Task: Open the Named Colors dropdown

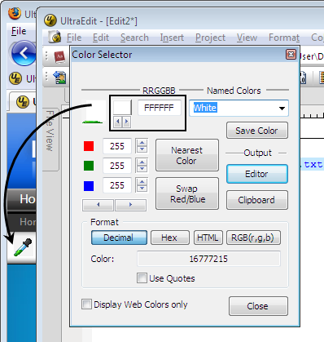Action: pyautogui.click(x=282, y=108)
